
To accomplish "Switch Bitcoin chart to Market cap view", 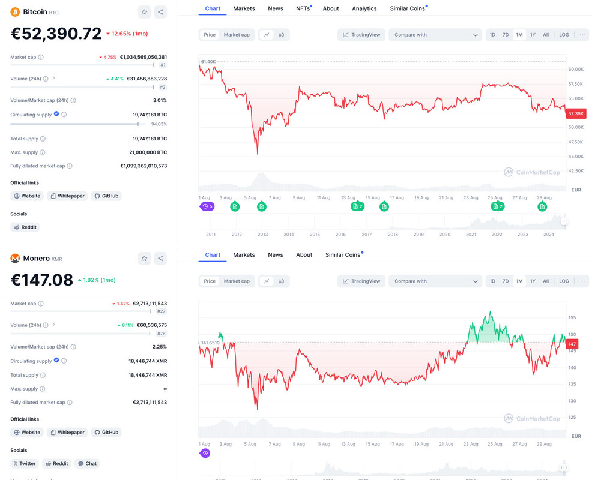I will point(237,35).
